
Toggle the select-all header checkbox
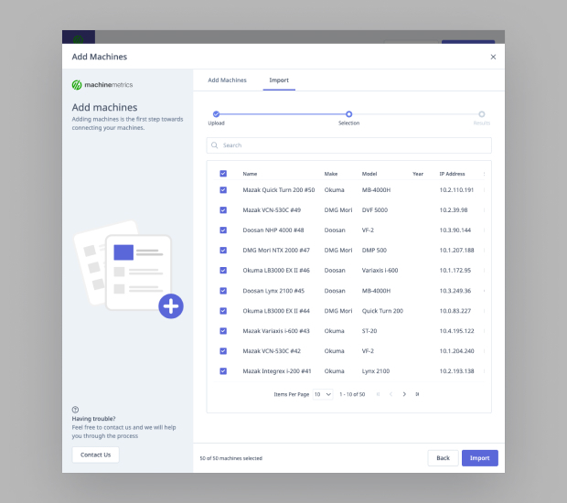point(223,174)
